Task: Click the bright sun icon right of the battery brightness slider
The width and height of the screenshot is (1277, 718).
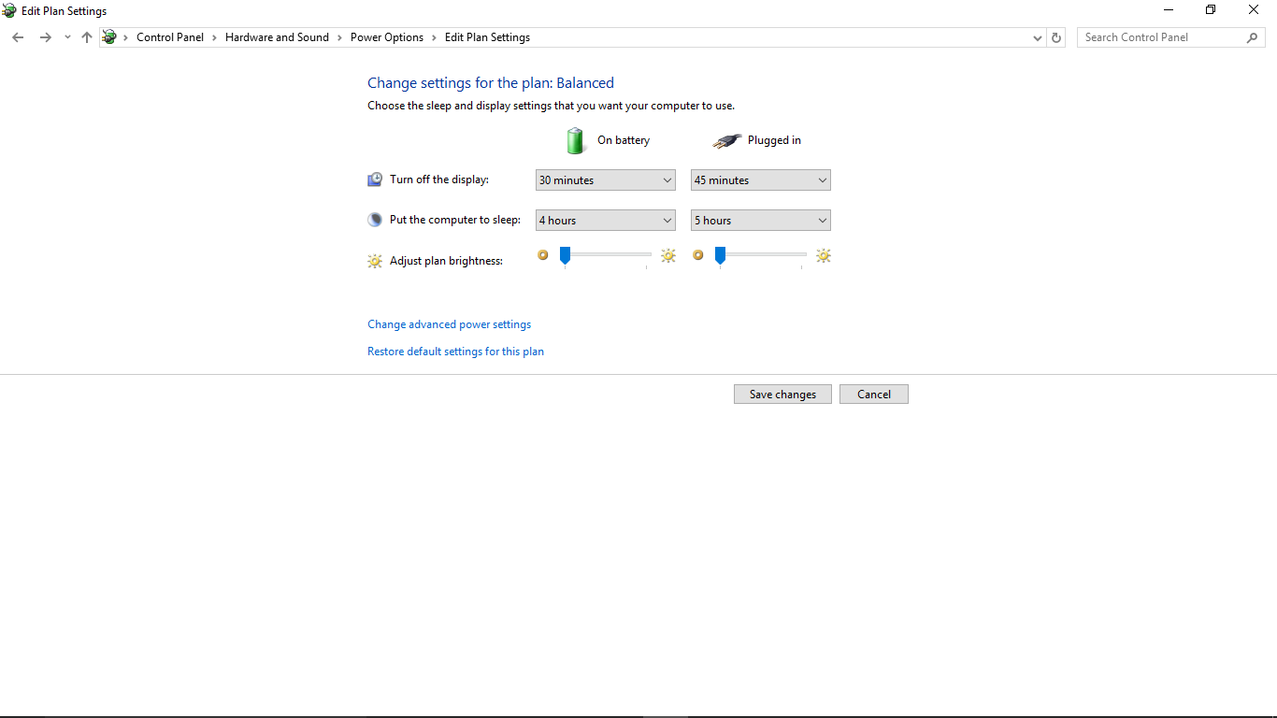Action: pyautogui.click(x=667, y=255)
